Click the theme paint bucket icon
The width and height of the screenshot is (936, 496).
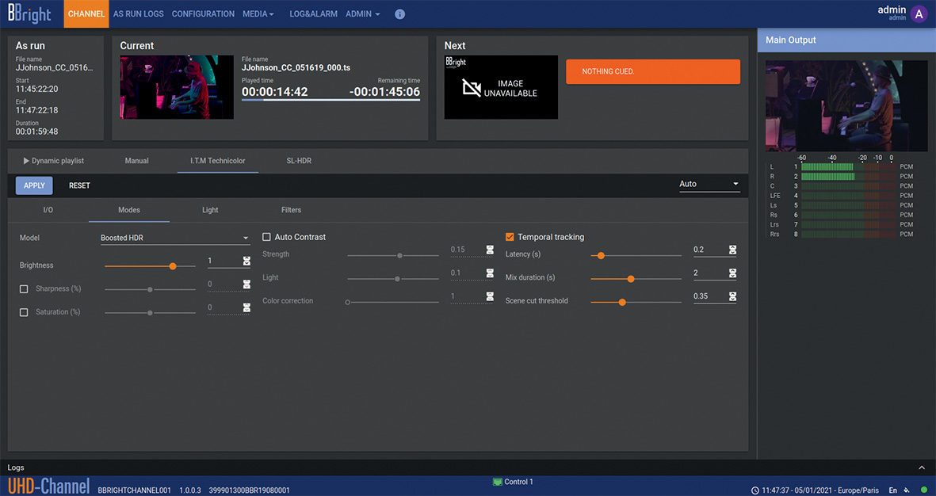pyautogui.click(x=907, y=490)
